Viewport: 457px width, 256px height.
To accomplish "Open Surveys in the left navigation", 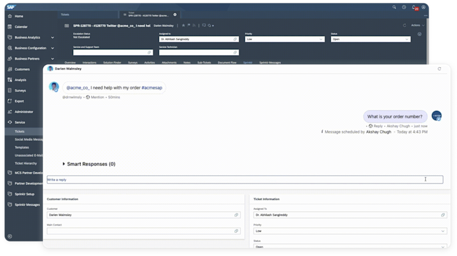I will tap(20, 91).
